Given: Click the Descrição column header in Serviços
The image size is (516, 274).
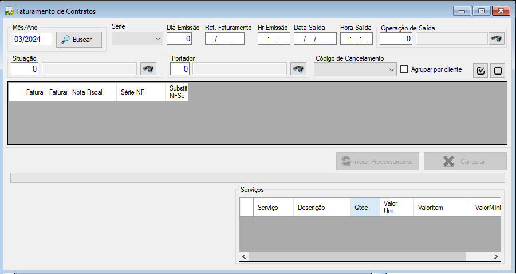Looking at the screenshot, I should (x=322, y=208).
